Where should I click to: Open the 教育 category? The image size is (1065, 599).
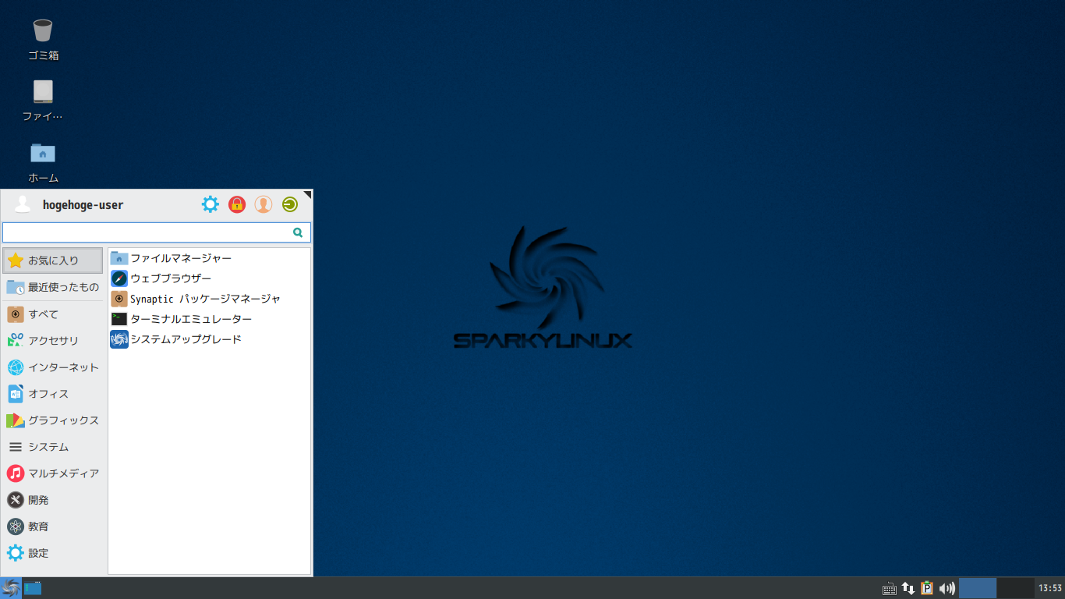[x=53, y=526]
